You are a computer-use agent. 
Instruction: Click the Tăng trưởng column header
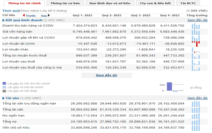pos(197,15)
